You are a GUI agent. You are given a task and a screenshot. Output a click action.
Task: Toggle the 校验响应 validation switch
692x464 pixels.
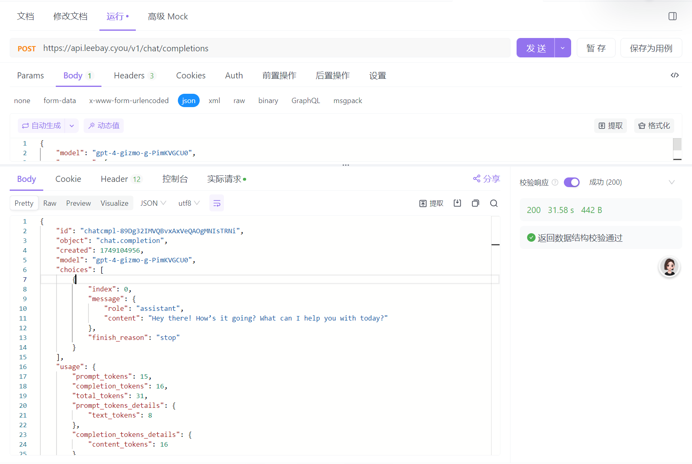(572, 182)
